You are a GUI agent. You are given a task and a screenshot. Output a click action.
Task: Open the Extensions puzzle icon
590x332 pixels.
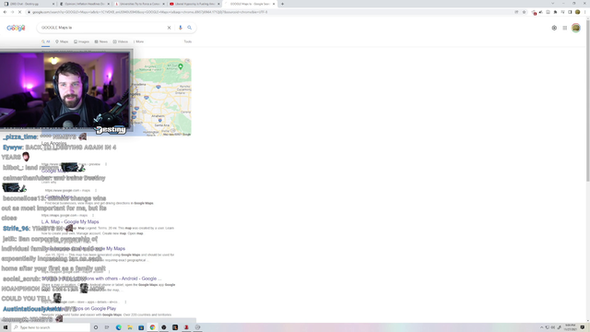[555, 12]
